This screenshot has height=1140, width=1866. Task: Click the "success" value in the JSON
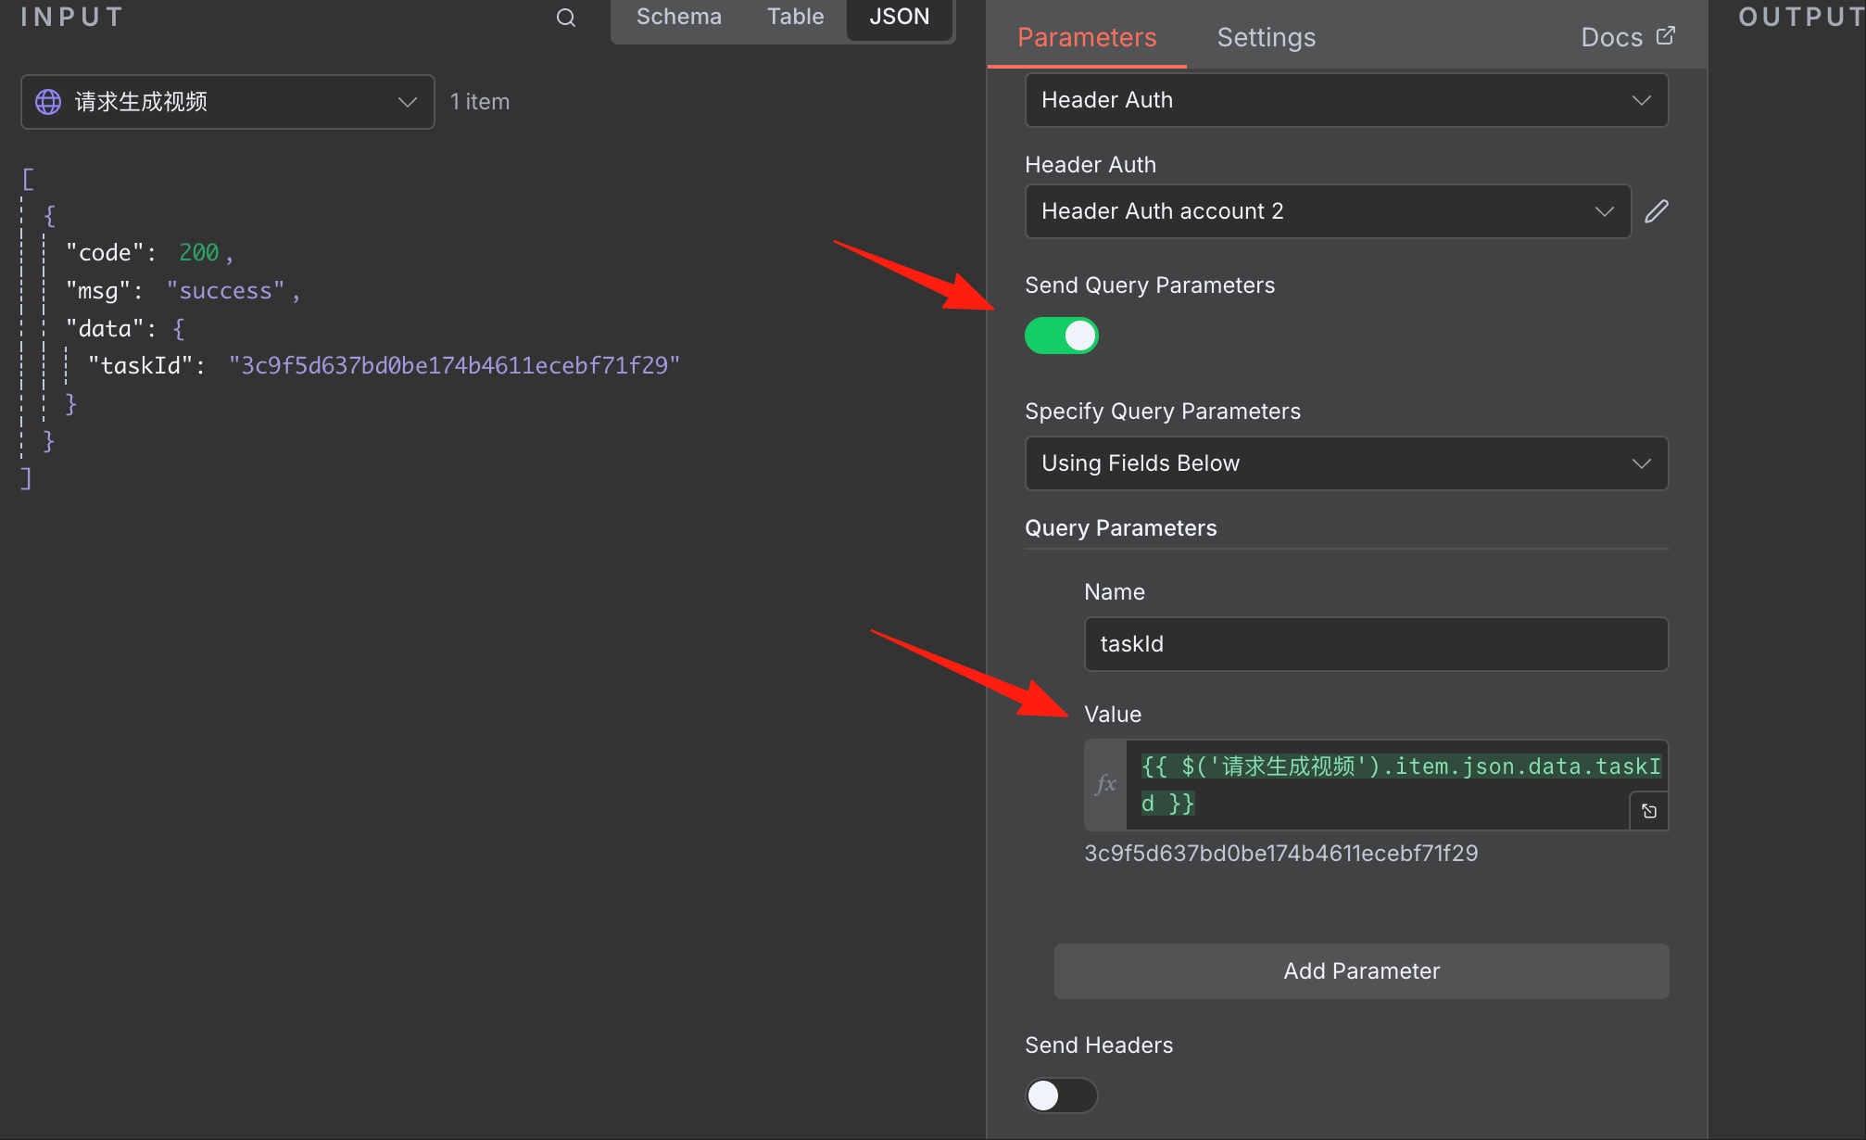coord(226,291)
